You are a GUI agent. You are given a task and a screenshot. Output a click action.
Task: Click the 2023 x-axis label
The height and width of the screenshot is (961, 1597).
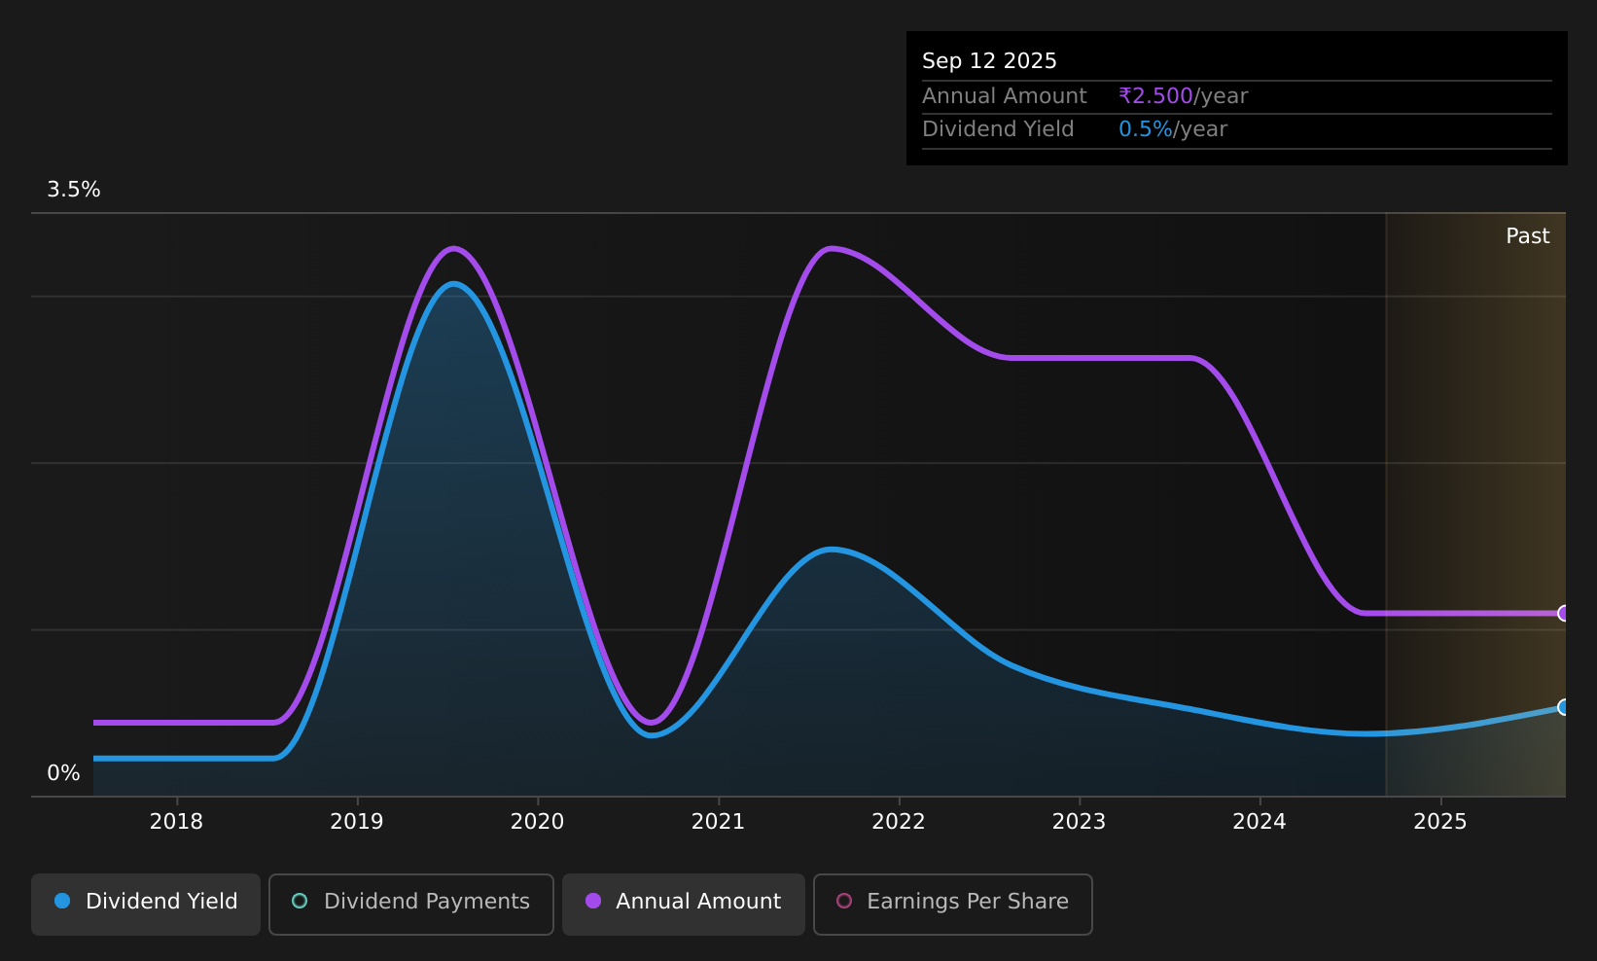1079,822
